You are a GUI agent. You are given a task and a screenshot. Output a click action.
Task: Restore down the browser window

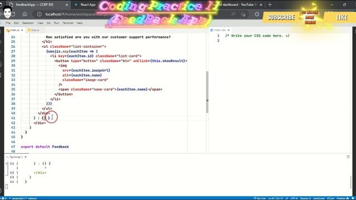pyautogui.click(x=344, y=4)
